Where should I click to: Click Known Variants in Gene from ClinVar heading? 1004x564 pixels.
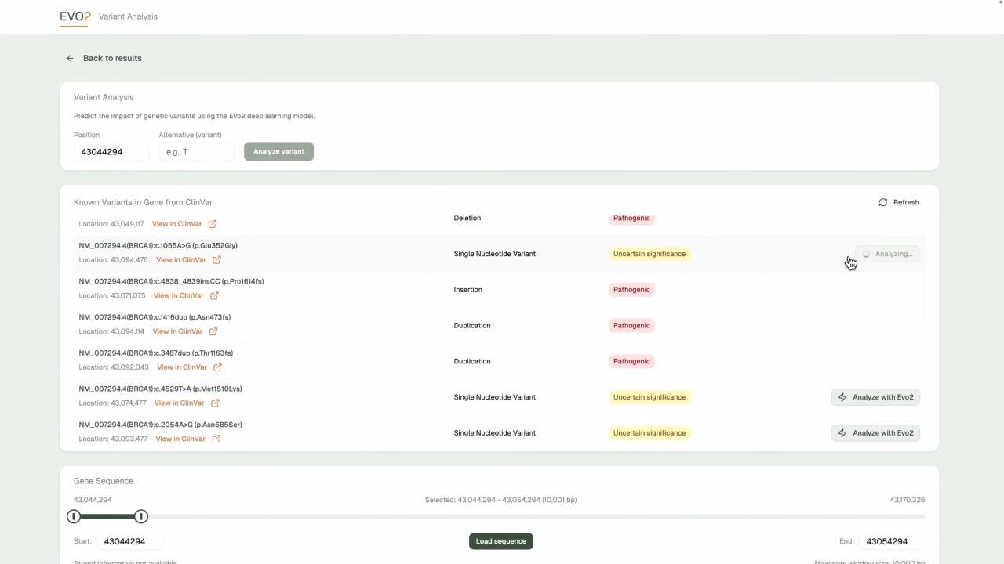click(144, 202)
